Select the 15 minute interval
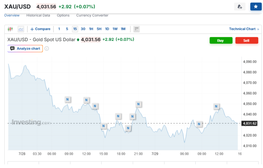The height and width of the screenshot is (168, 263). 75,29
